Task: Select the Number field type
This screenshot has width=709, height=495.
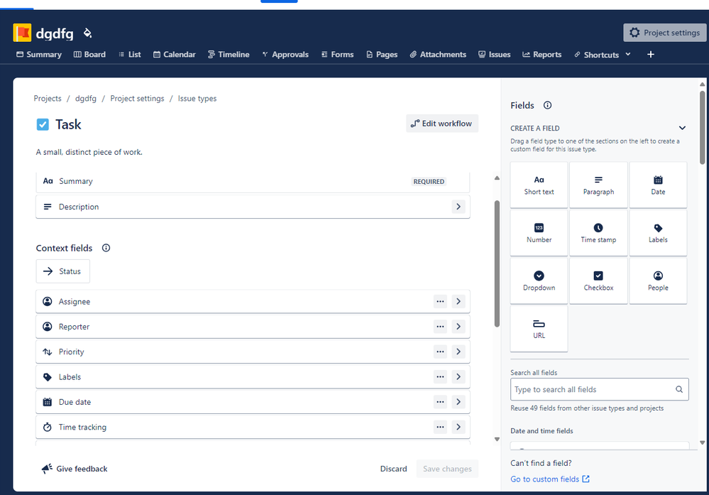Action: click(x=539, y=233)
